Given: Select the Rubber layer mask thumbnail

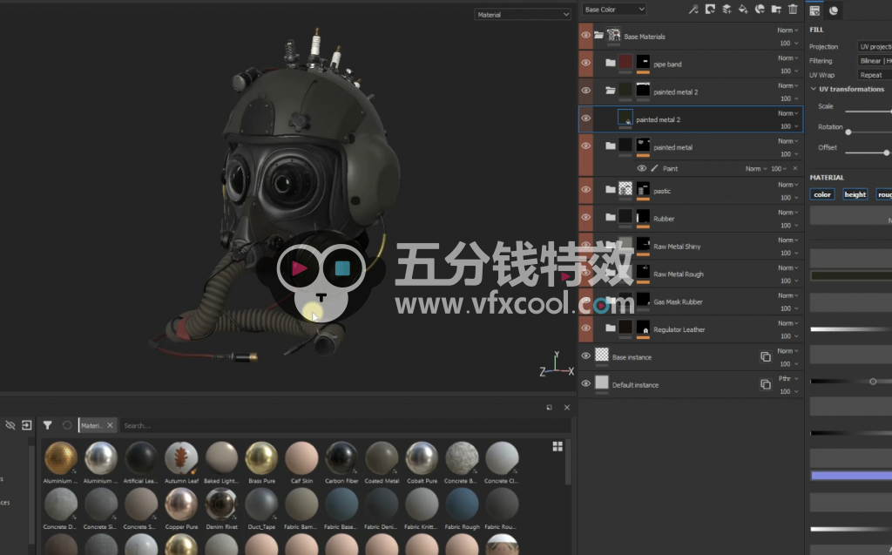Looking at the screenshot, I should click(x=643, y=217).
